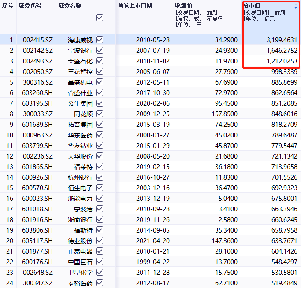Select row number 12
Screen dimensions: 301x288
click(10, 156)
